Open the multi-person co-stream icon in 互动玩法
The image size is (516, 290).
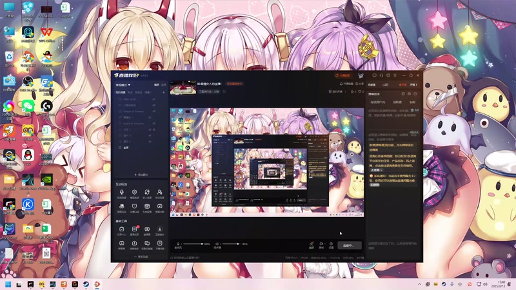[x=147, y=193]
